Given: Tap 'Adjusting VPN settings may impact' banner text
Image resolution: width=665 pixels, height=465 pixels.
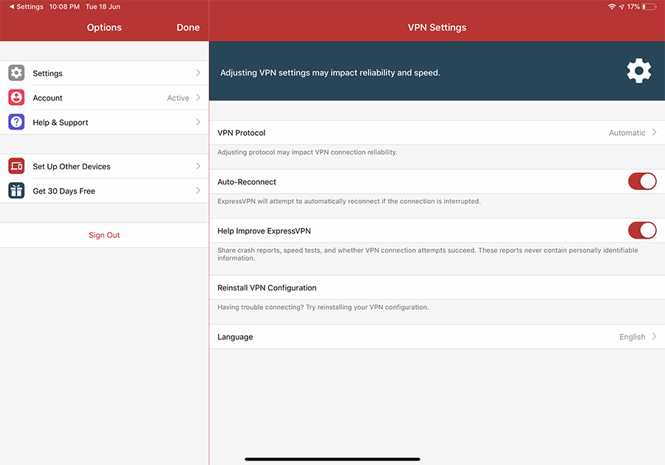Looking at the screenshot, I should pos(330,72).
